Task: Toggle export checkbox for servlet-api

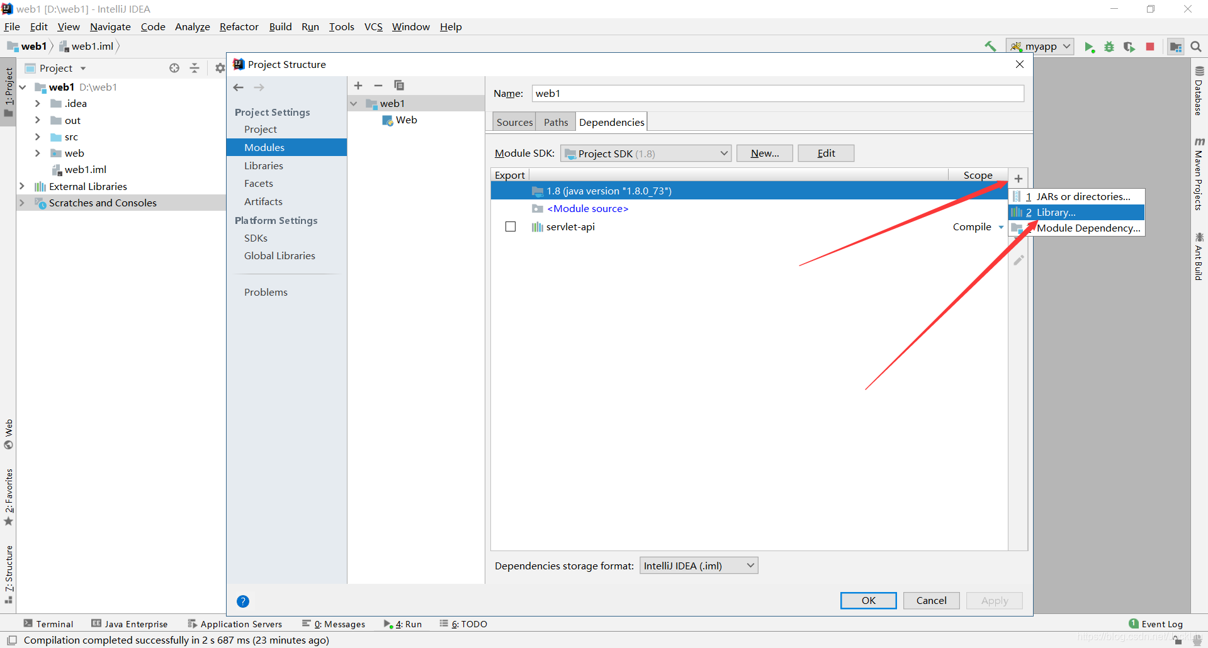Action: (511, 226)
